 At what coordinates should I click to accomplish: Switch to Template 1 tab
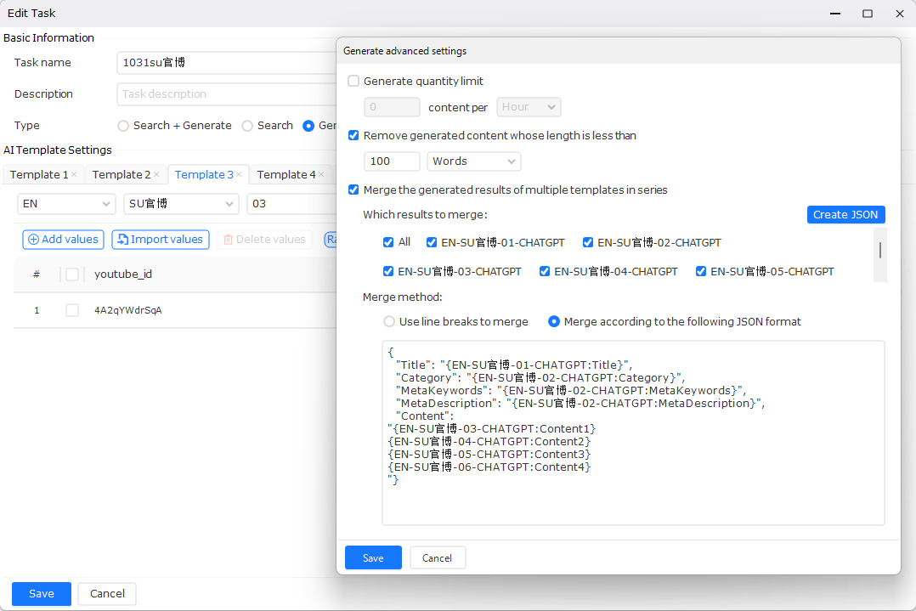coord(38,175)
